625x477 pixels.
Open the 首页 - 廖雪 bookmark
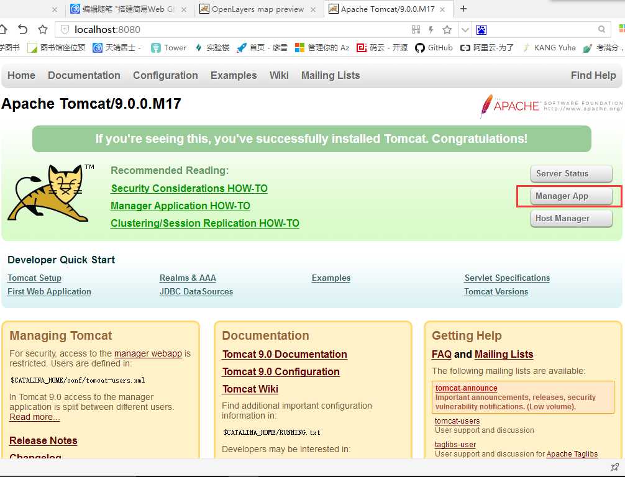coord(262,48)
